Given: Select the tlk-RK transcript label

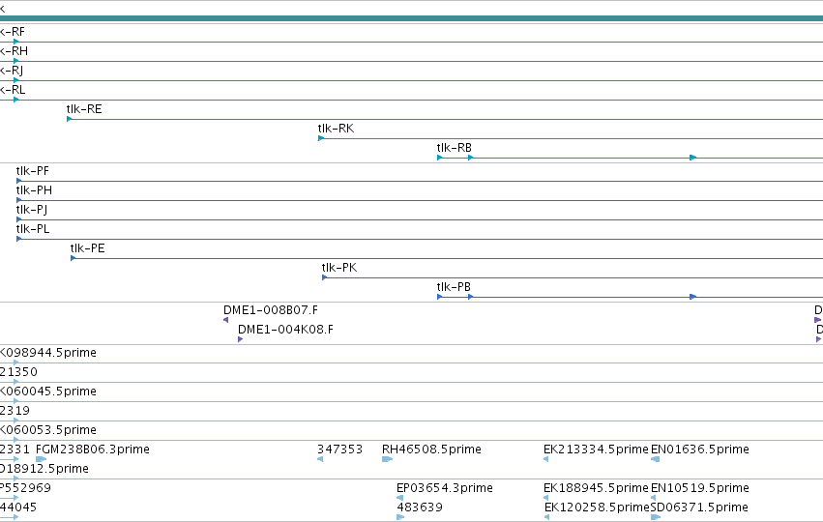Looking at the screenshot, I should pos(336,129).
